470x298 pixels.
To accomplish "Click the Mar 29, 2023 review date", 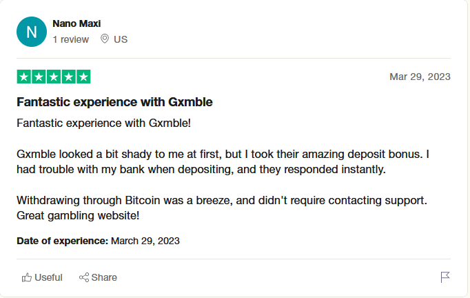I will point(420,77).
